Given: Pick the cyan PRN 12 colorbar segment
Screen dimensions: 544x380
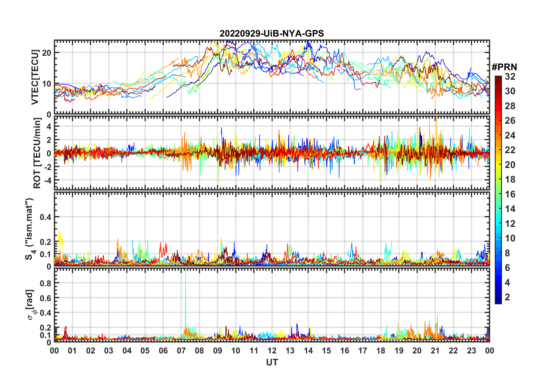Looking at the screenshot, I should coord(498,224).
